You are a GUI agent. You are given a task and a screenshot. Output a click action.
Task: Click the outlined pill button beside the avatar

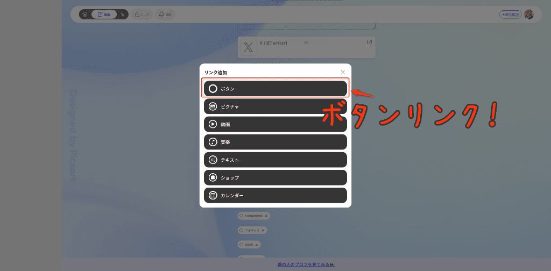pos(510,15)
